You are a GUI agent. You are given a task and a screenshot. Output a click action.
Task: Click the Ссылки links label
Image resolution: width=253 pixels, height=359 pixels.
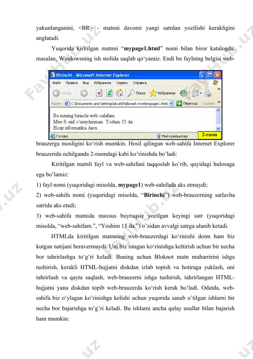[x=208, y=104]
